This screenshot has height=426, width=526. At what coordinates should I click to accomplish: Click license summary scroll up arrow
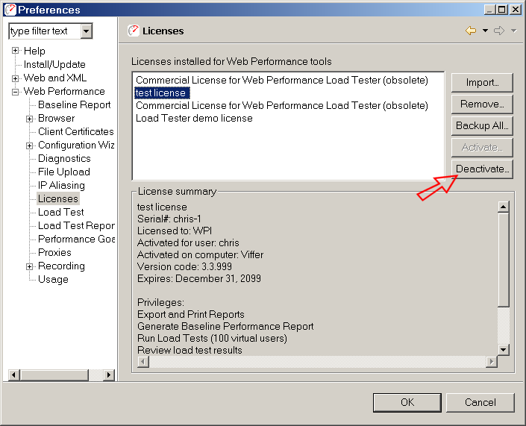[503, 207]
